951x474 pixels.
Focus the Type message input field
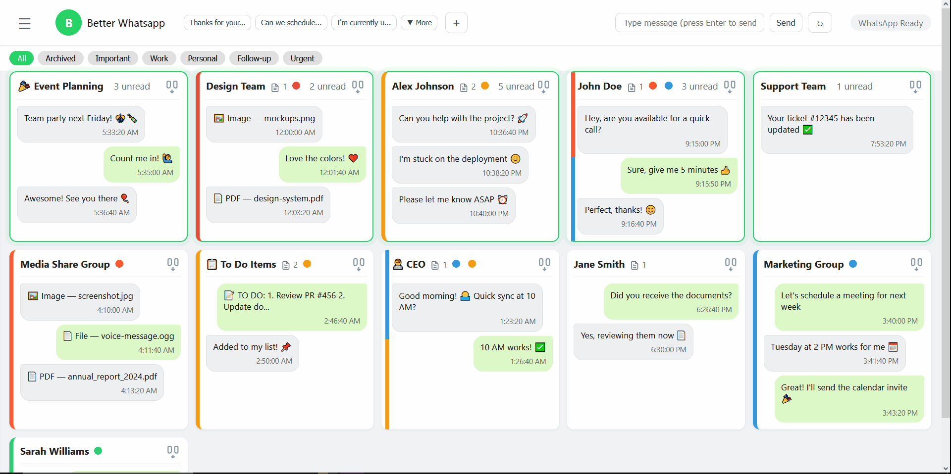(689, 23)
